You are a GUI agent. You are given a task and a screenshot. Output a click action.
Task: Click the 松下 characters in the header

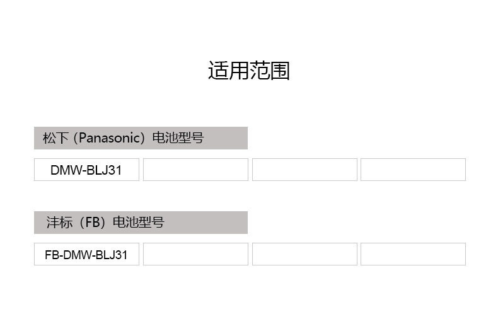click(x=55, y=138)
